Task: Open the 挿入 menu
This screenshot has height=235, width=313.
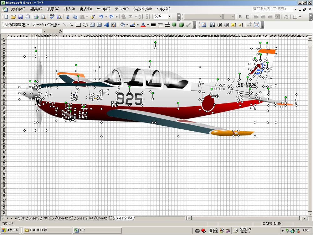Action: click(69, 9)
